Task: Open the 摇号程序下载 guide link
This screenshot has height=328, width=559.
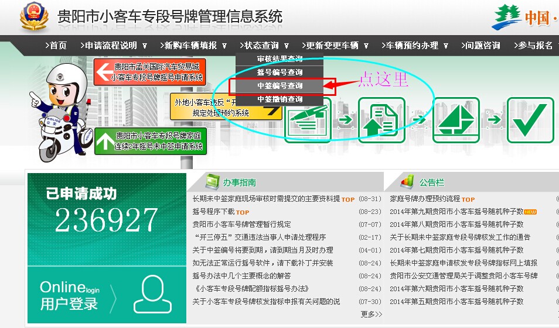Action: tap(213, 212)
